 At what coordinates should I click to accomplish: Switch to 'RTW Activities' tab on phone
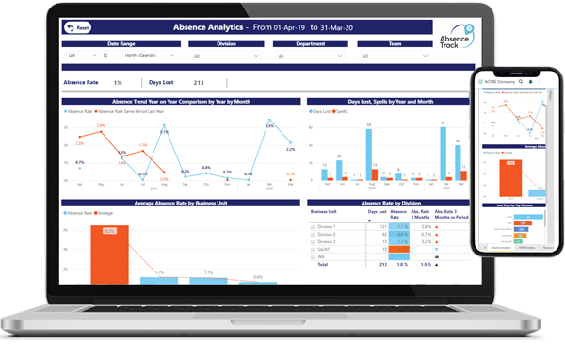tap(526, 248)
